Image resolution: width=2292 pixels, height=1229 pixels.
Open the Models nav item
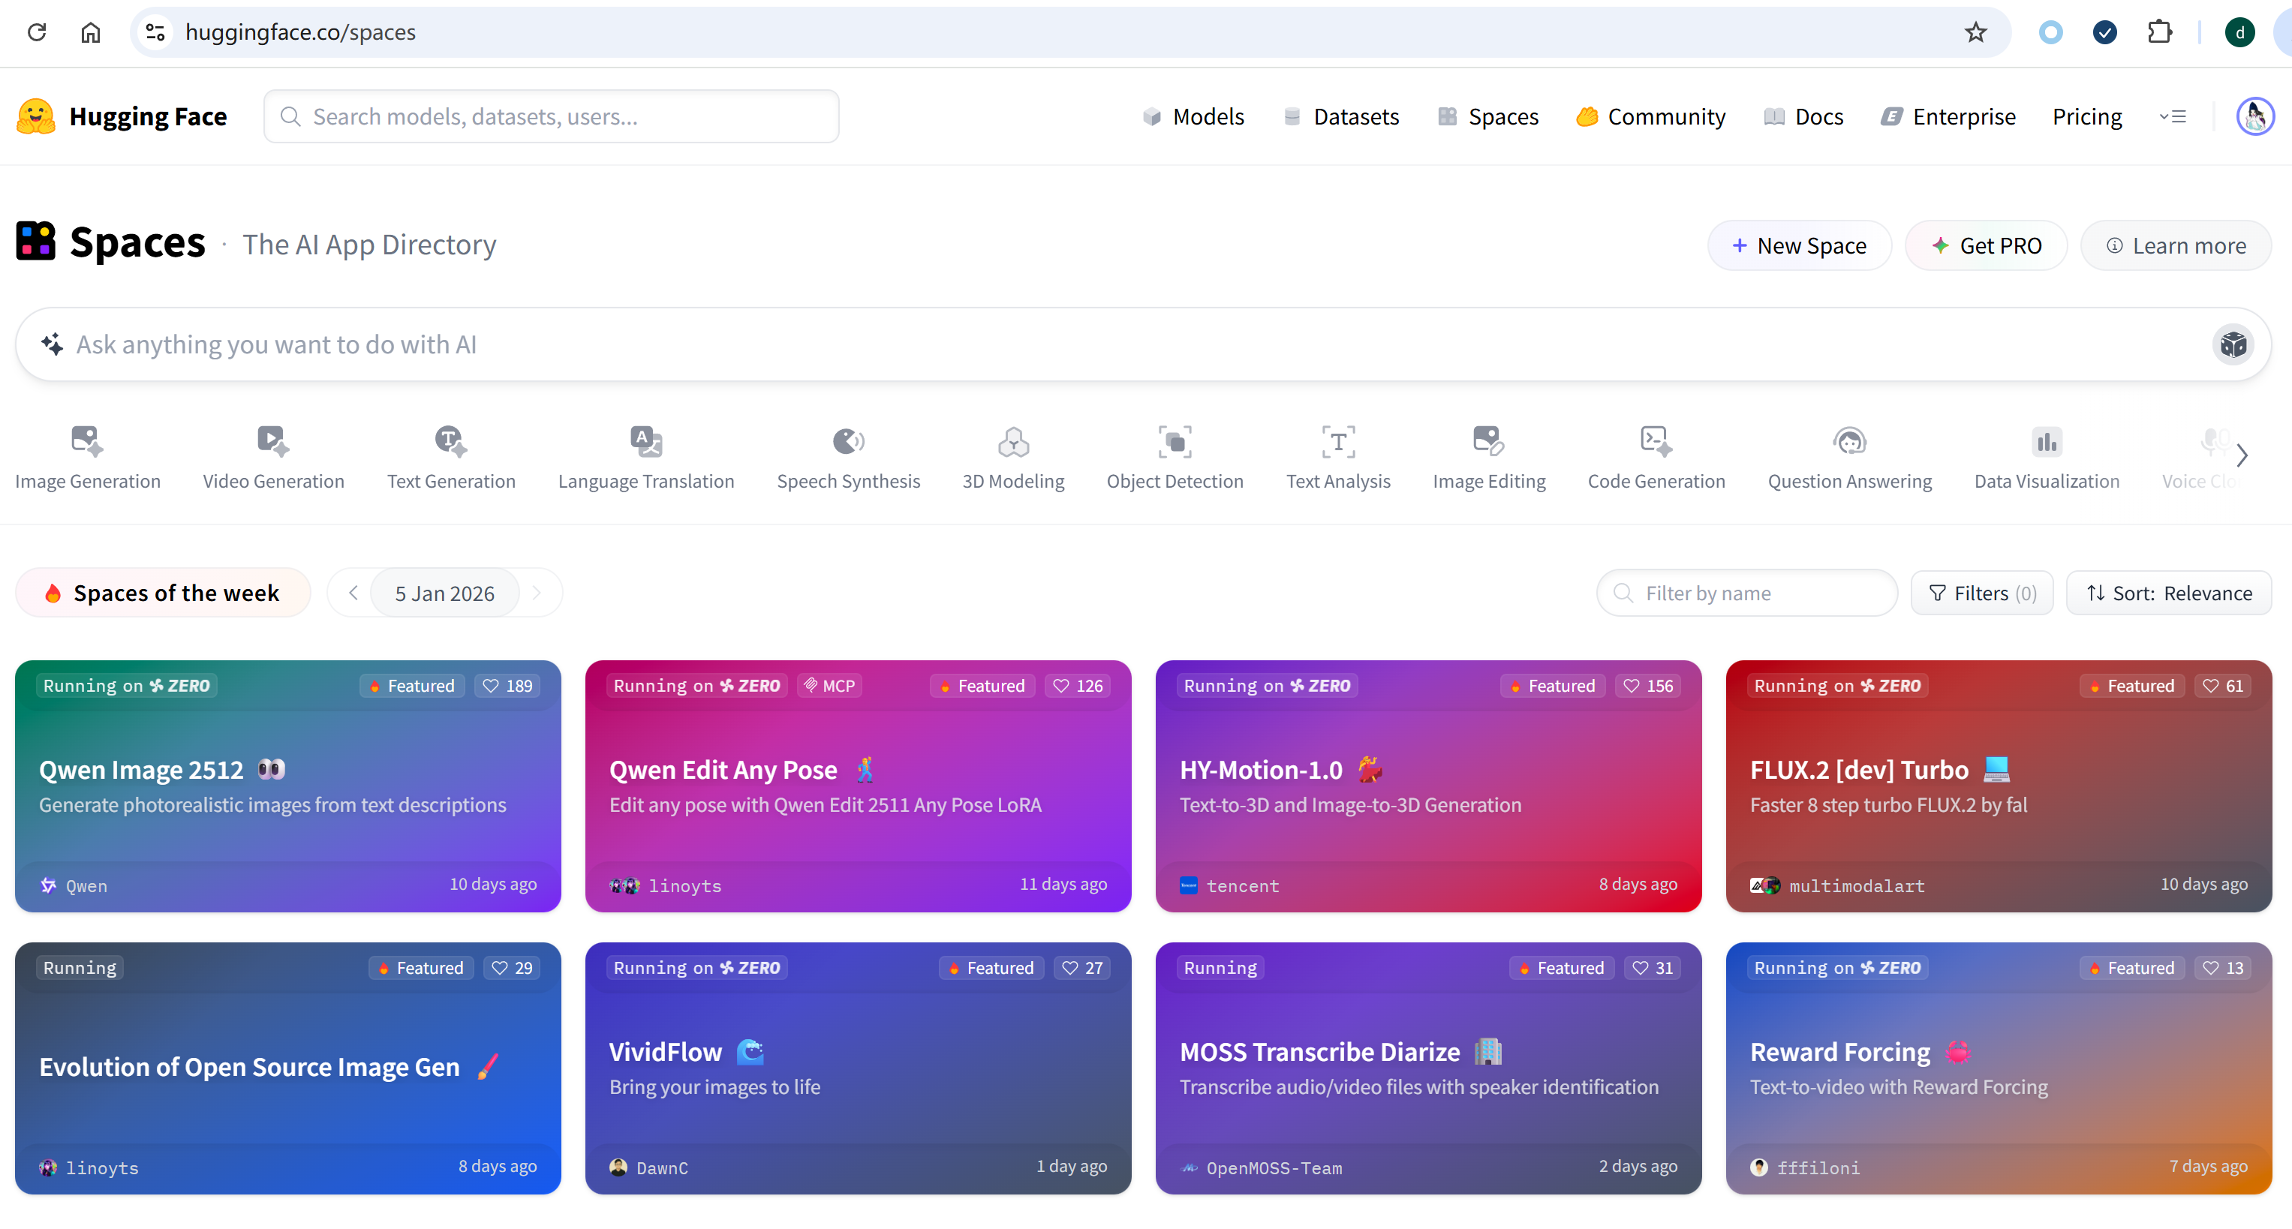coord(1193,116)
